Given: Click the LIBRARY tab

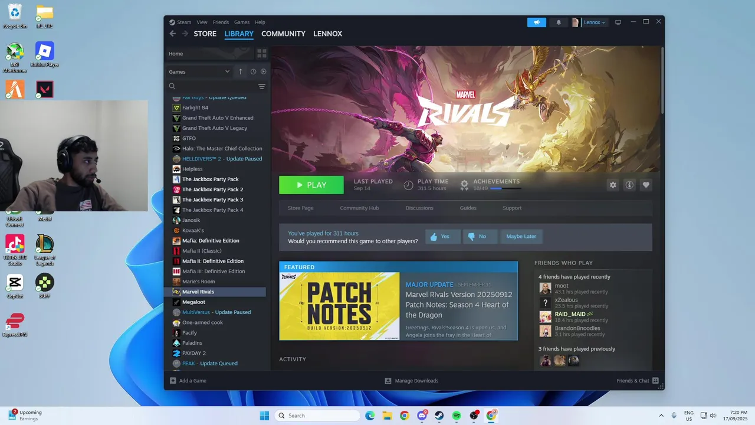Looking at the screenshot, I should click(x=239, y=34).
